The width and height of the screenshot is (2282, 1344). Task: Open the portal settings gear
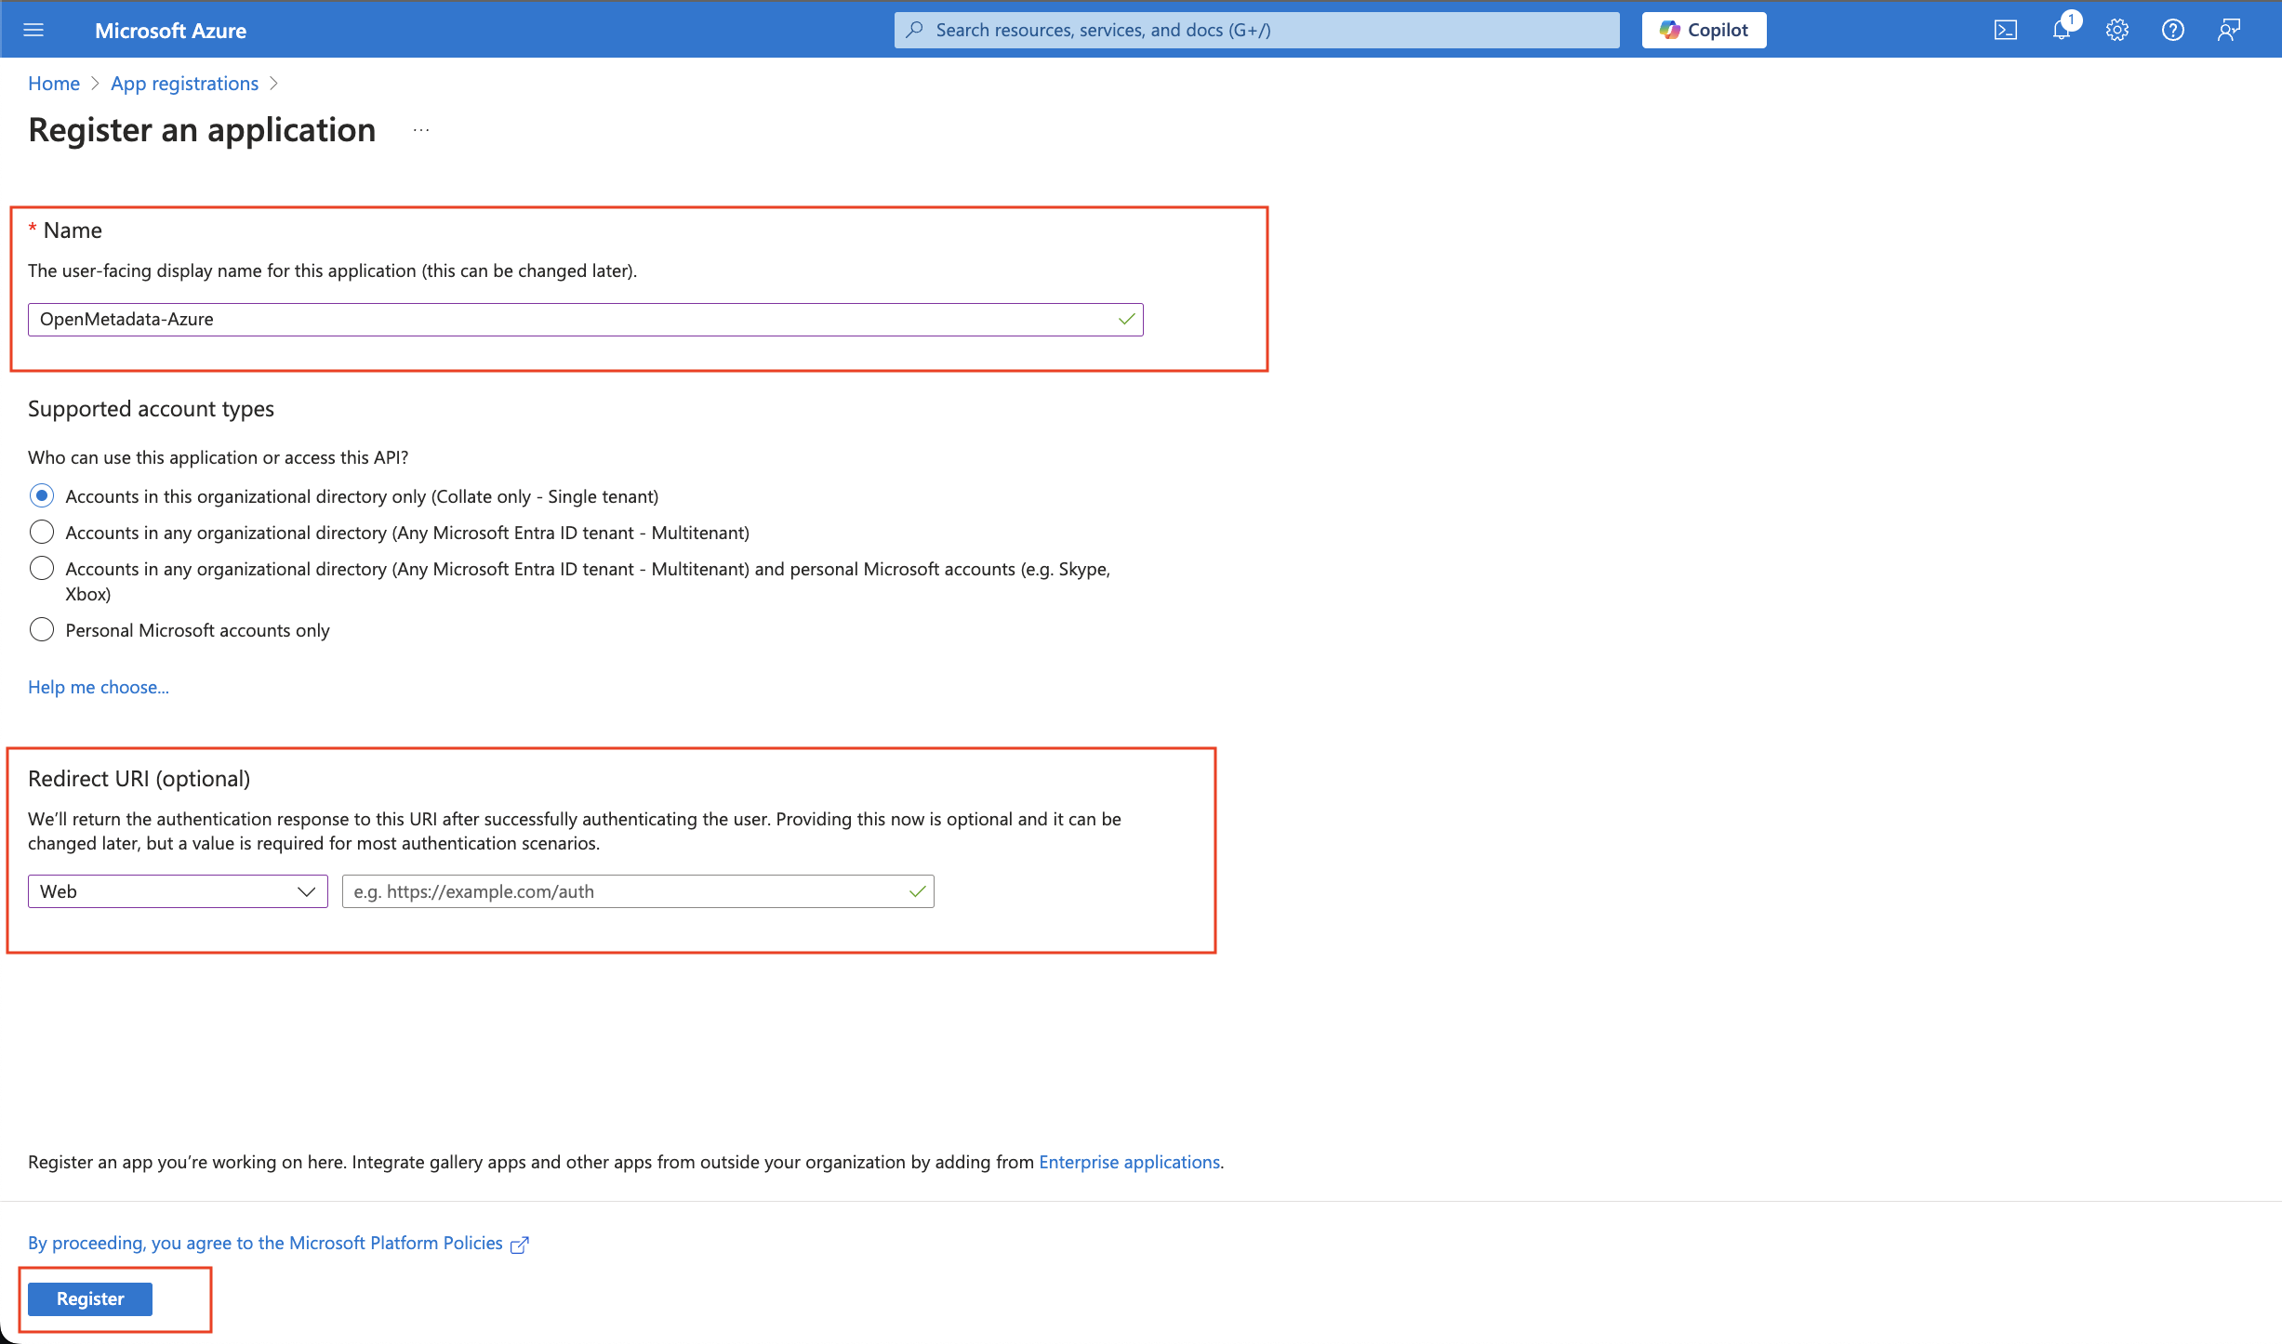tap(2117, 30)
